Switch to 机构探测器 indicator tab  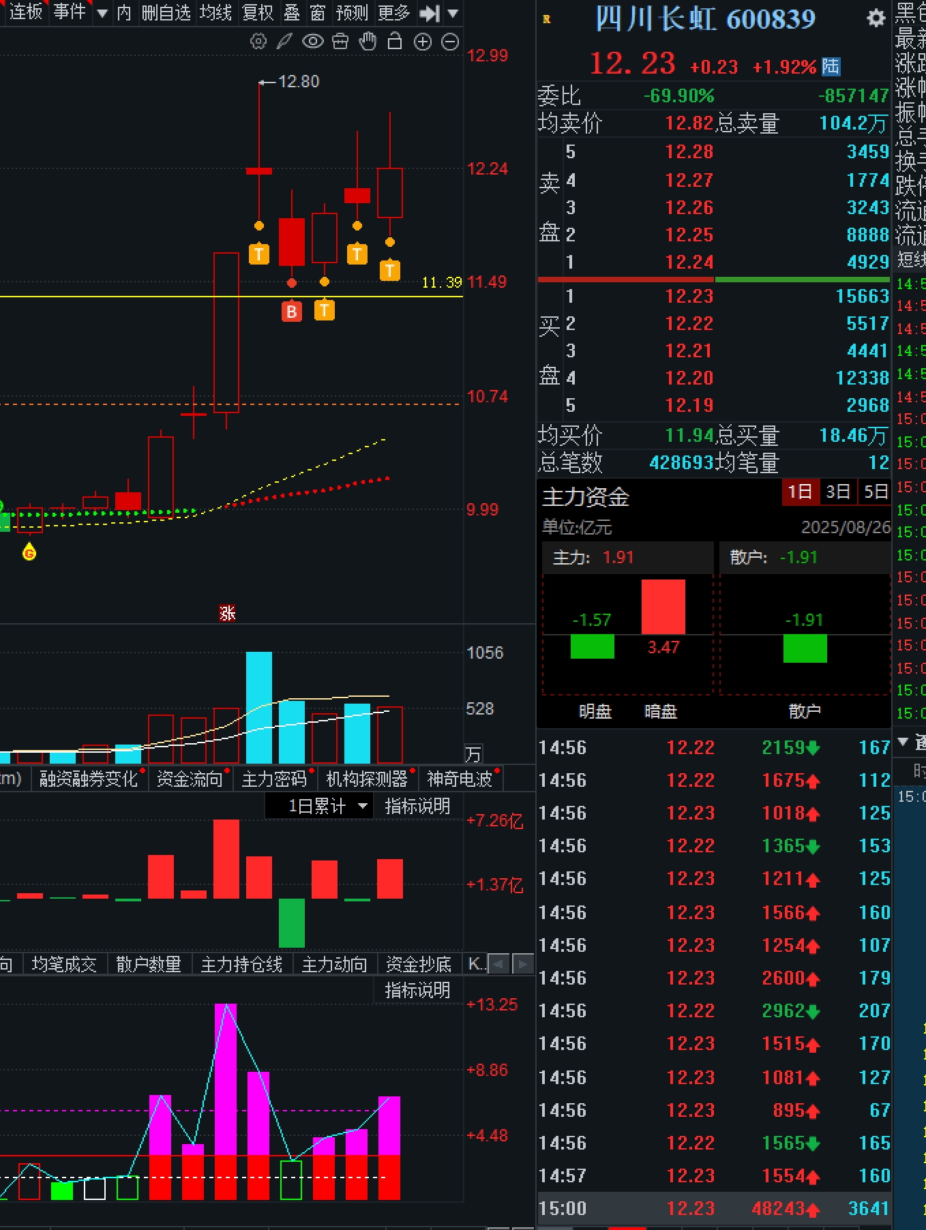pos(367,779)
